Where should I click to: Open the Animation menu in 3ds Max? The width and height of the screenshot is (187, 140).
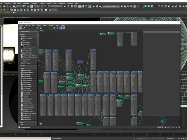(x=8, y=3)
